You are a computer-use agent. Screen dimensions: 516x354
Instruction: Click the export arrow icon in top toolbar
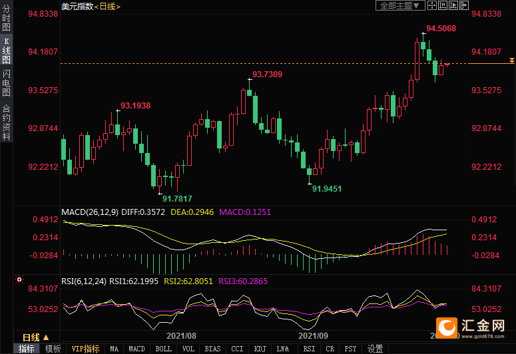464,5
